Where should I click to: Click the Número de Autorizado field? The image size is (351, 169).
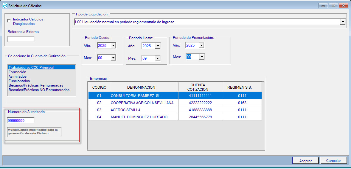pos(21,120)
